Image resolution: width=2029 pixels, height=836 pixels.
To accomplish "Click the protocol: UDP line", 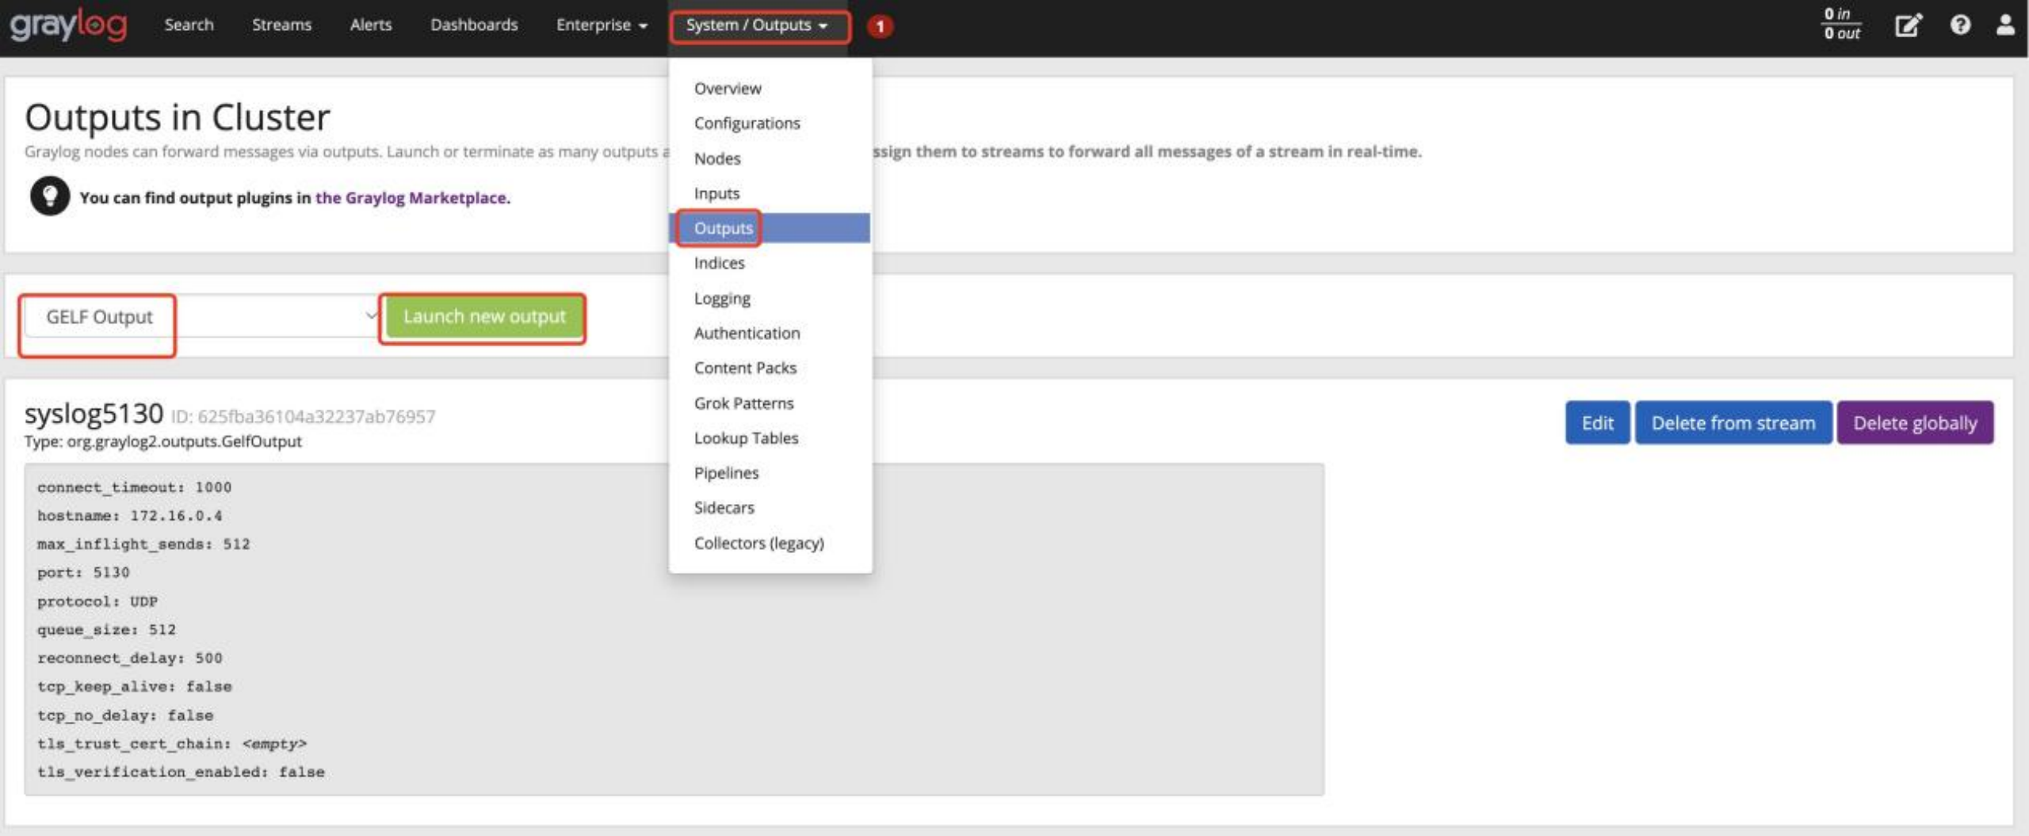I will coord(97,601).
